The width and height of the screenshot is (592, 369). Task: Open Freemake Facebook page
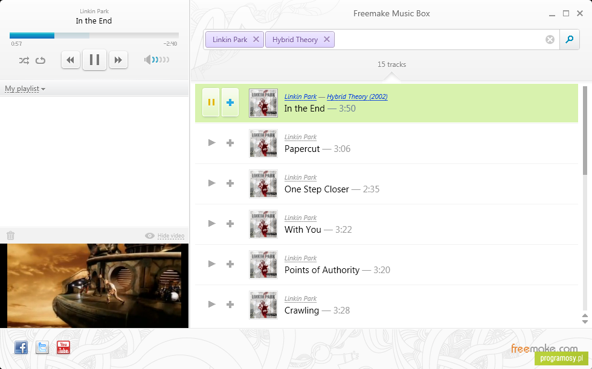pos(21,347)
